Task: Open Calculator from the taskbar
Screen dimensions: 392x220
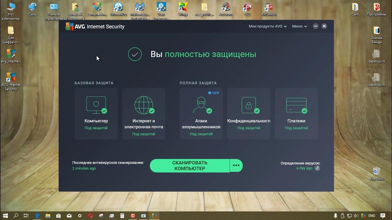Action: coord(123,216)
